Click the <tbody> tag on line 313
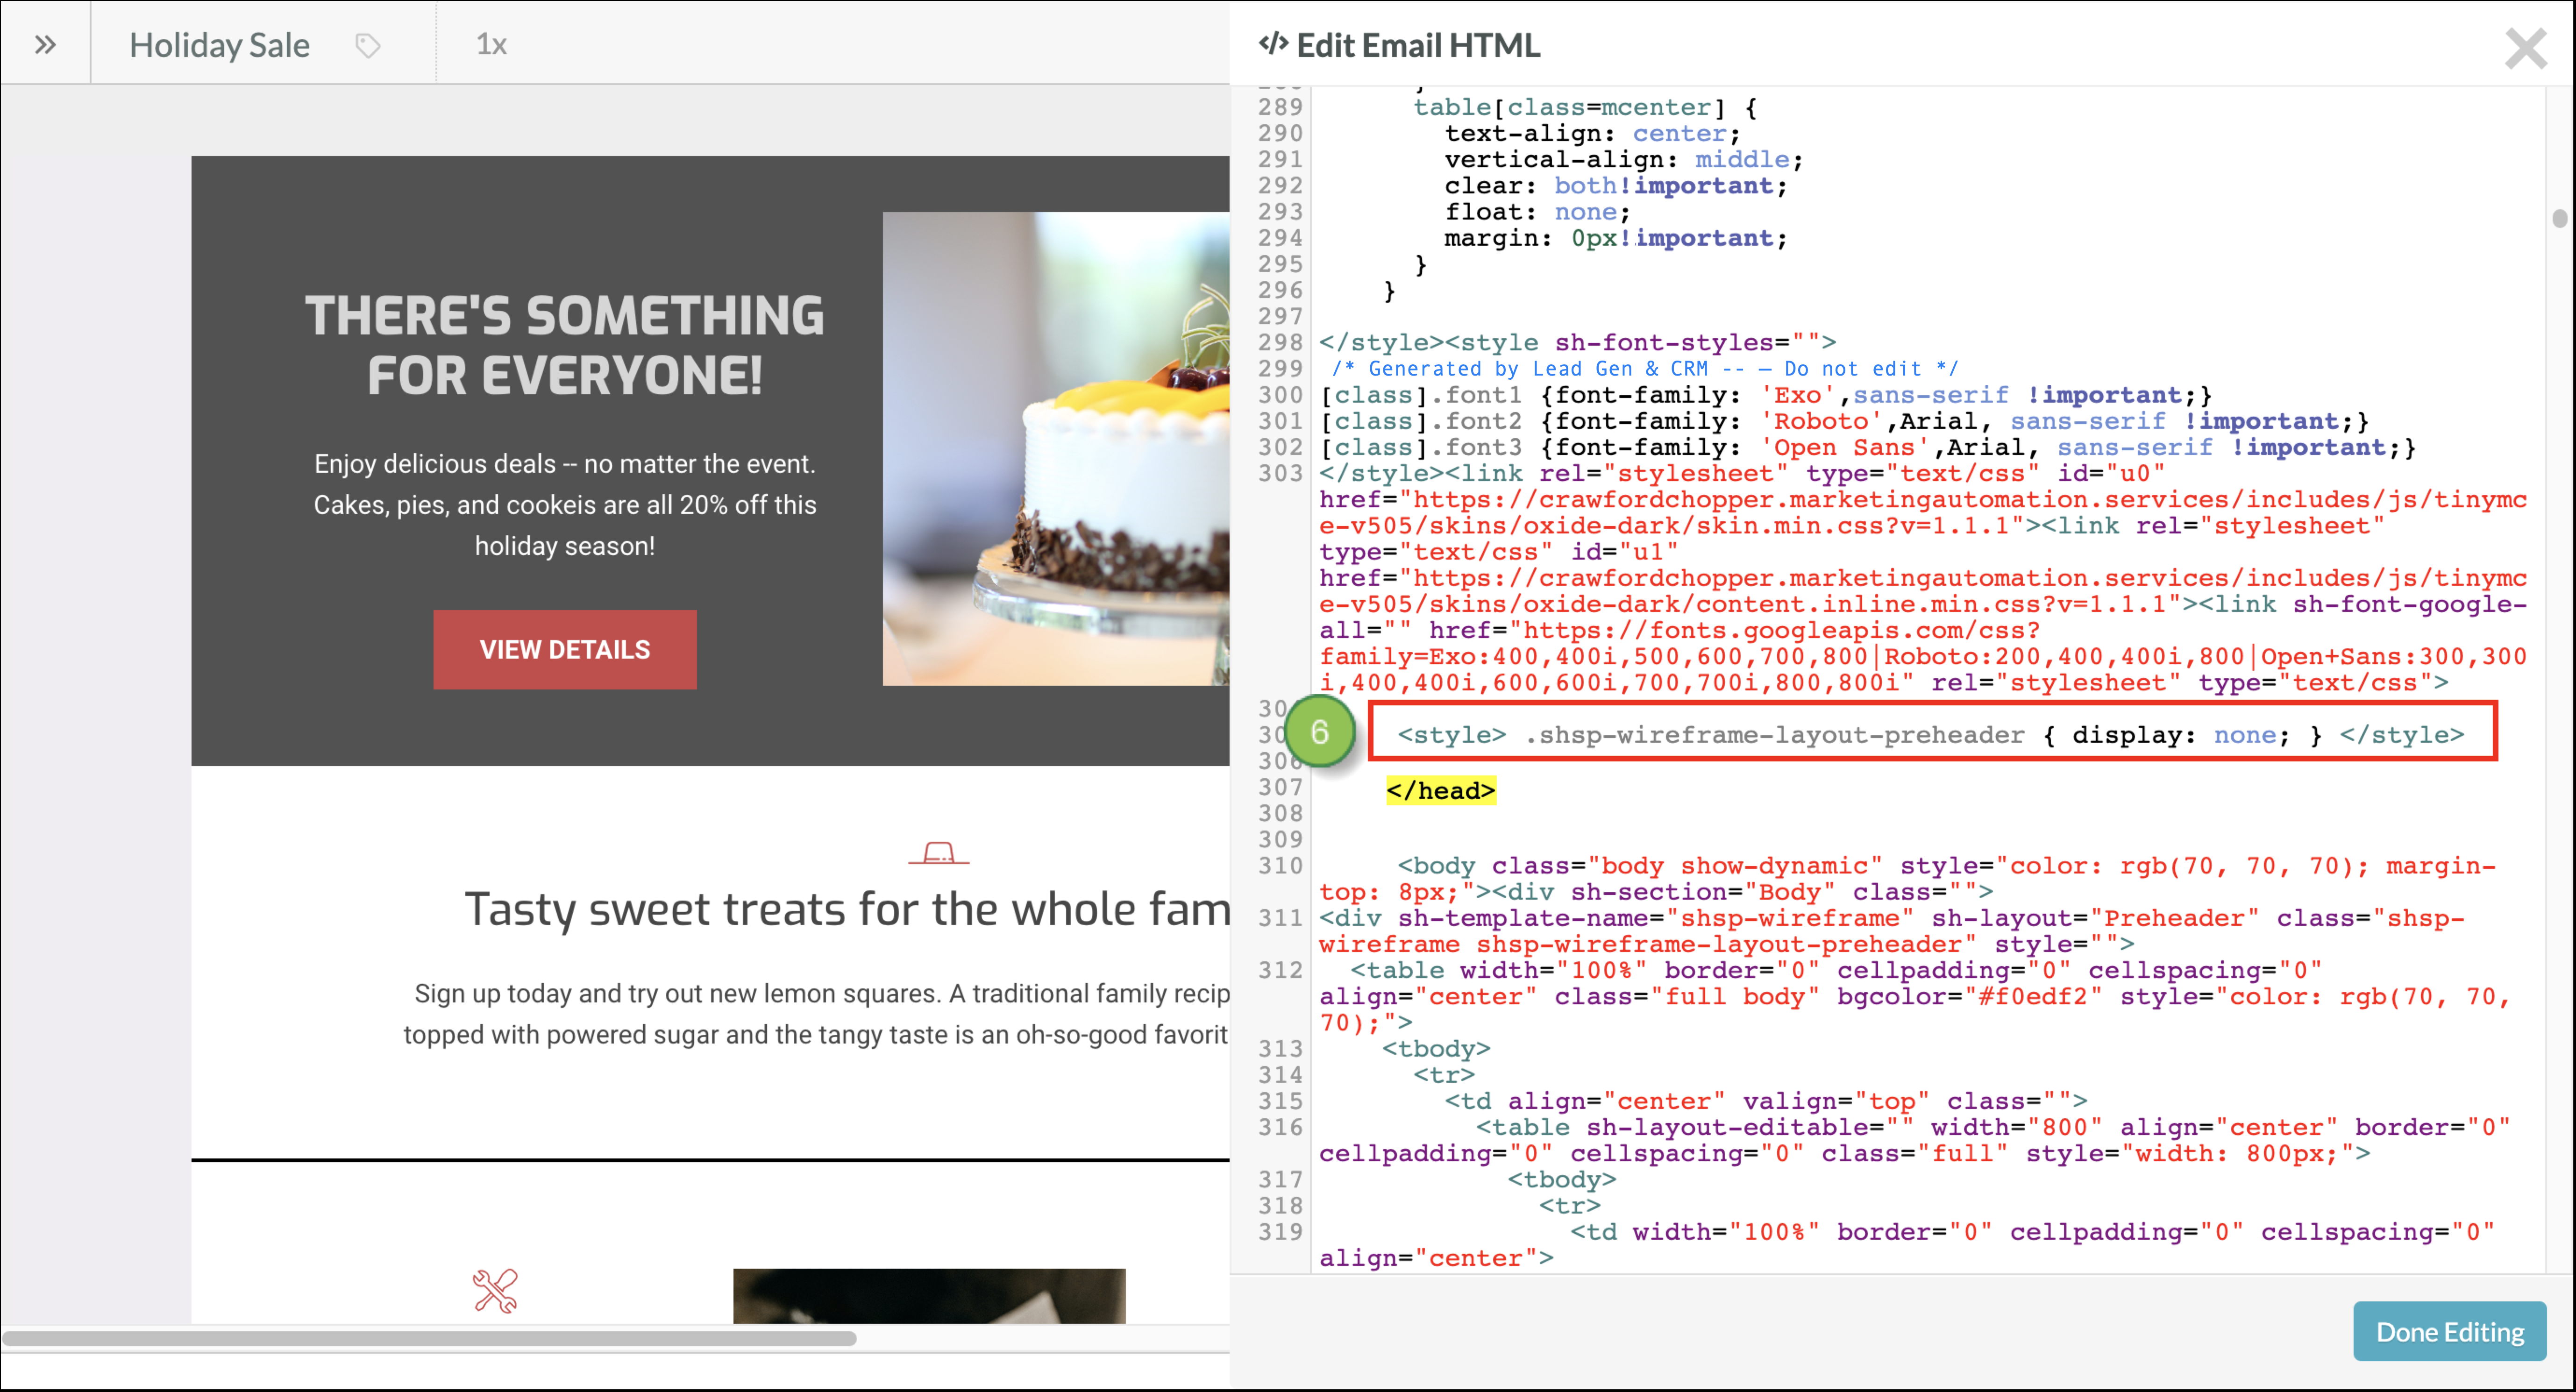Screen dimensions: 2576x1392 pyautogui.click(x=1436, y=1048)
